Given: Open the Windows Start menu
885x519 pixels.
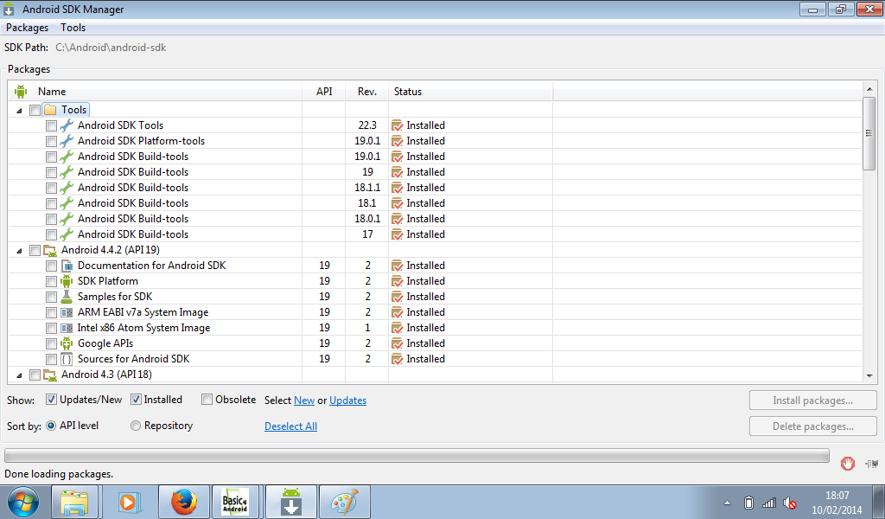Looking at the screenshot, I should coord(22,502).
